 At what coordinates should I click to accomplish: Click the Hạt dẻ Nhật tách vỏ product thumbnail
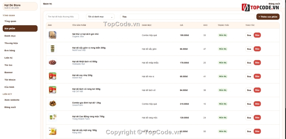52,62
